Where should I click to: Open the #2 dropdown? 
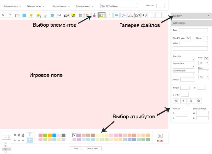[204, 77]
